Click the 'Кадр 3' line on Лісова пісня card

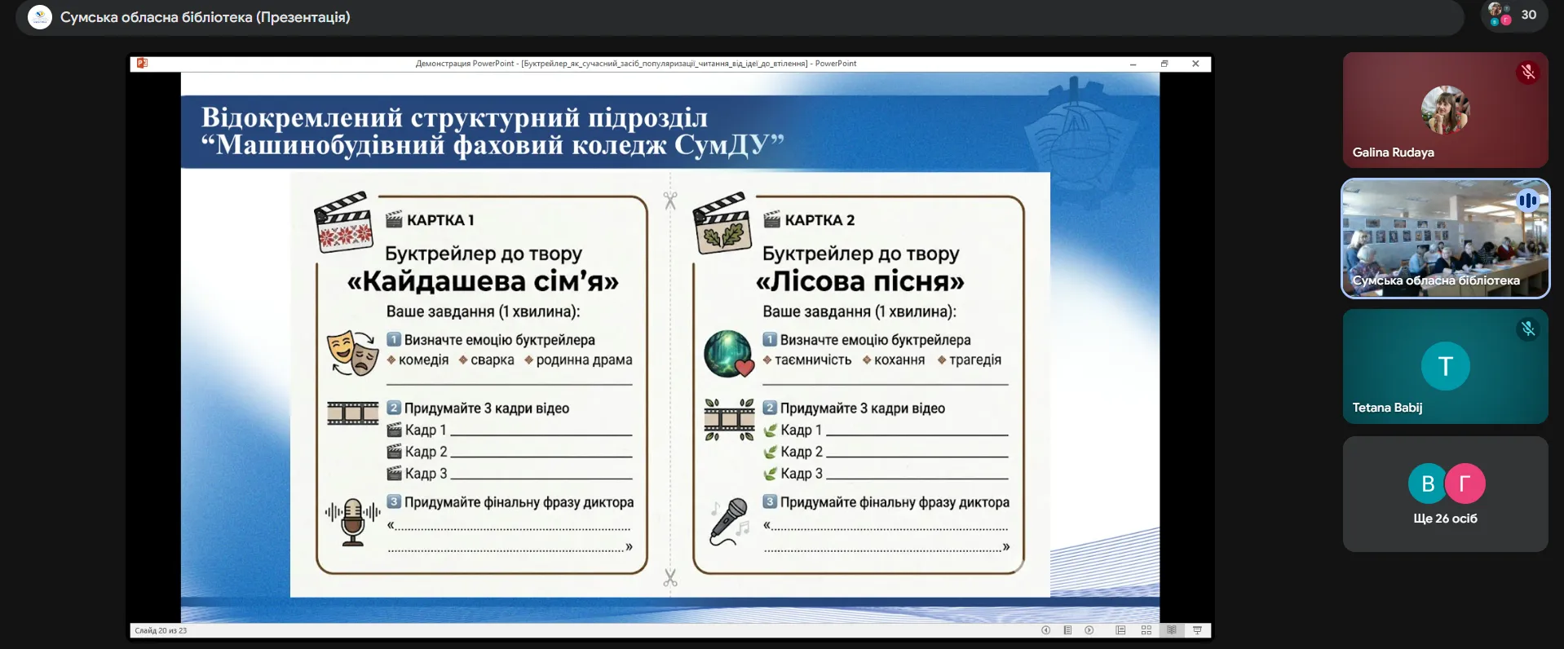[886, 473]
